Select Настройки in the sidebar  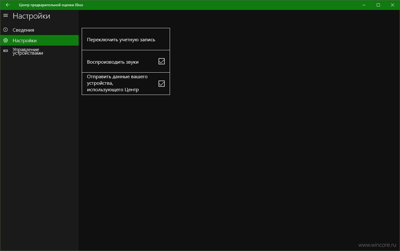pos(39,40)
